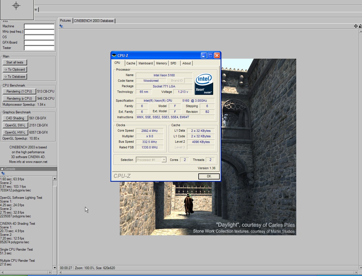Screen dimensions: 362x276
Task: Click the To Clipboard button
Action: [x=15, y=69]
